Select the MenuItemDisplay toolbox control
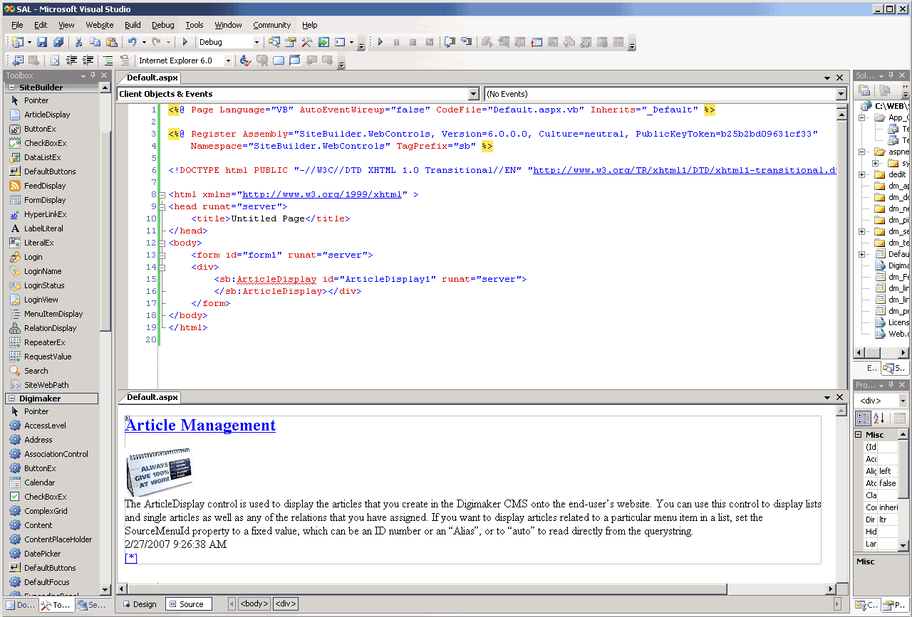912x617 pixels. [x=53, y=314]
